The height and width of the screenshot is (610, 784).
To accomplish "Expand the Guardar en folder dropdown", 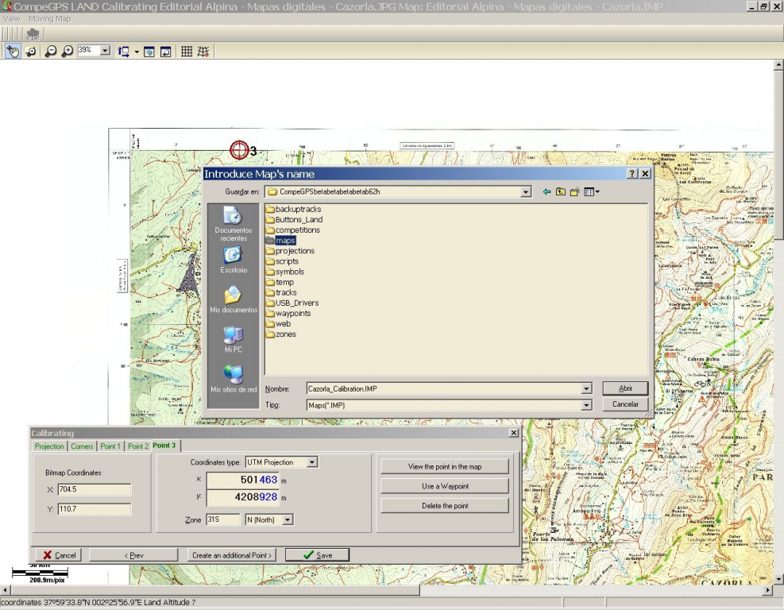I will coord(526,191).
